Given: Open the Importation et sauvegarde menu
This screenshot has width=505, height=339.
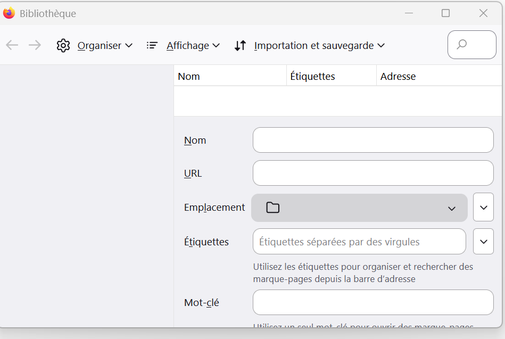Looking at the screenshot, I should [319, 46].
